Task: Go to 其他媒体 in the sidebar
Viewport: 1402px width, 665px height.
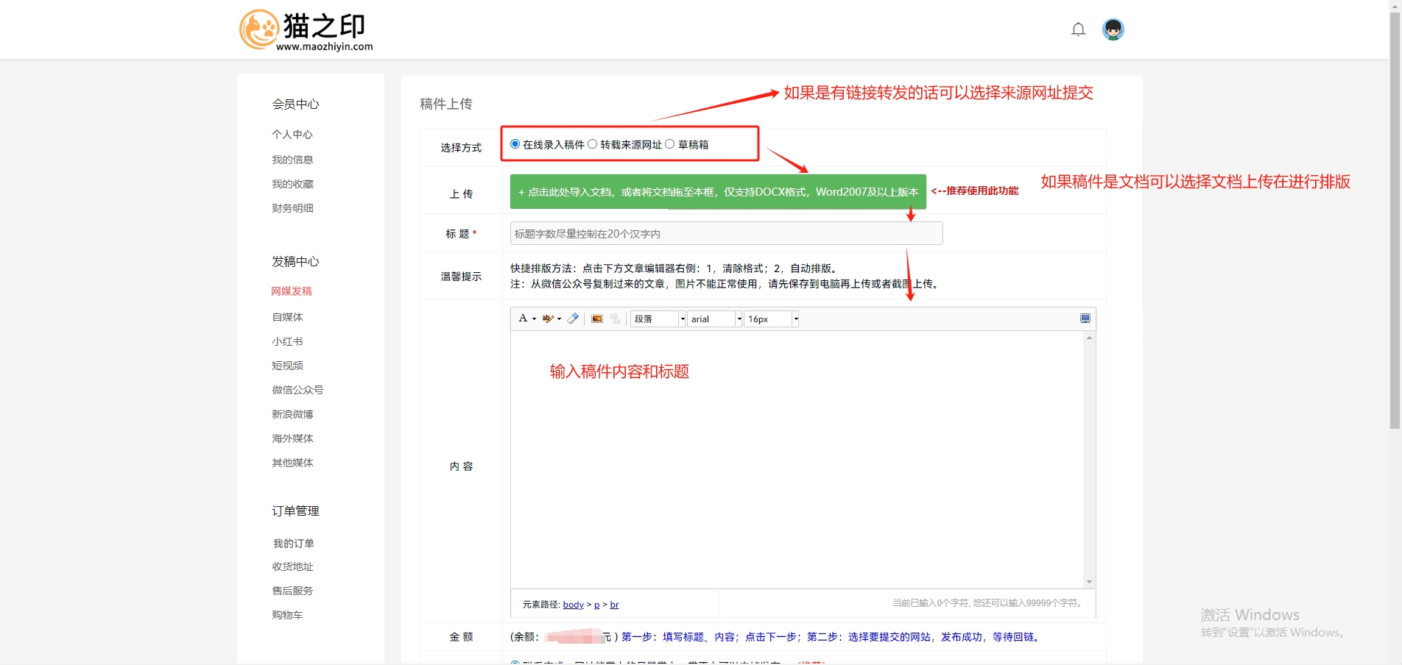Action: click(292, 463)
